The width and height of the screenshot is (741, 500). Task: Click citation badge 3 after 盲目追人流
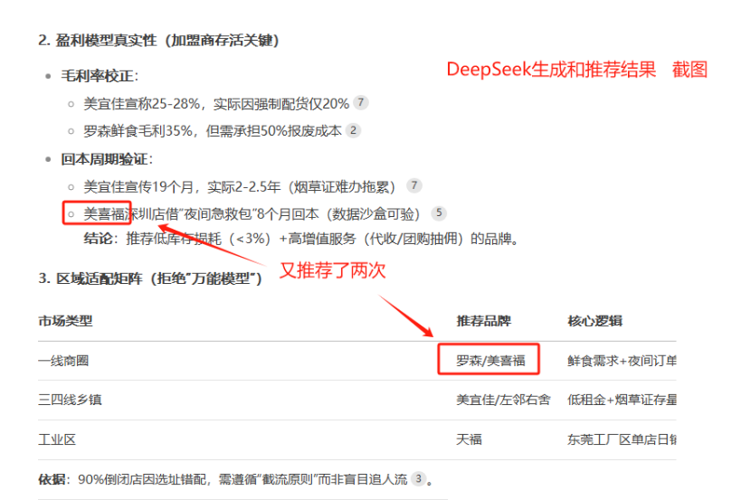(x=418, y=478)
